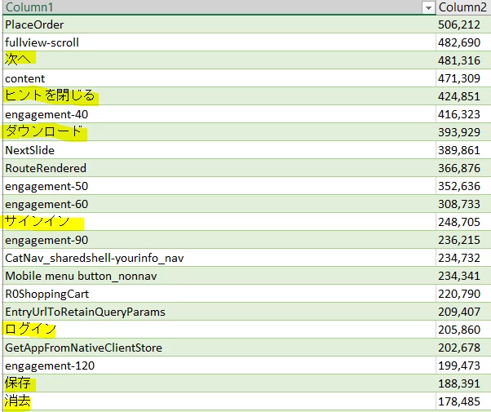
Task: Click the value 234,341
Action: (458, 276)
